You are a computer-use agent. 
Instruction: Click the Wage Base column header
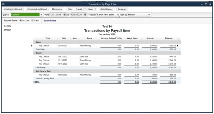(x=132, y=38)
